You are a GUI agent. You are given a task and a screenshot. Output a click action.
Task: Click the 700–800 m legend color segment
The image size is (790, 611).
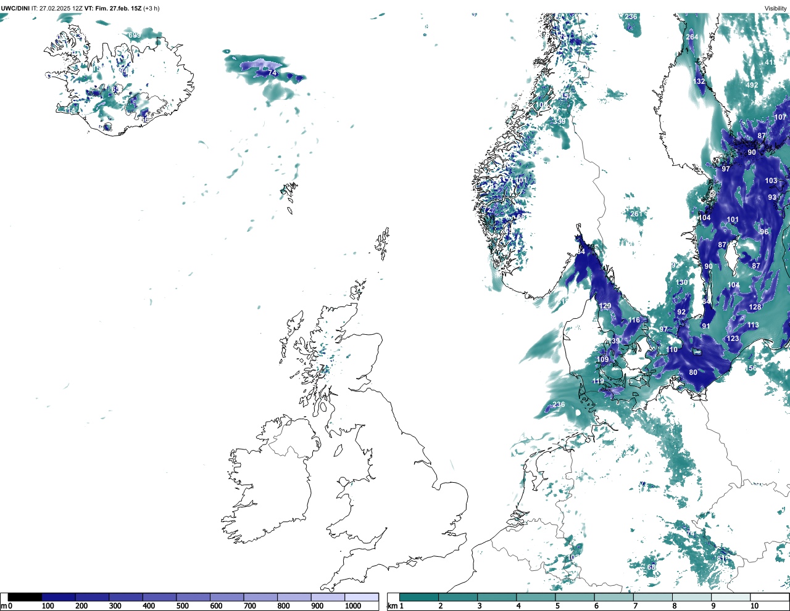tap(260, 597)
